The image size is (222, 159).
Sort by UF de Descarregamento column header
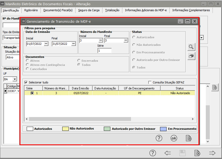[x=139, y=88]
